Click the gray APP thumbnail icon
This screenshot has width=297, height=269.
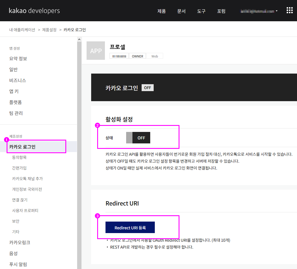tap(96, 51)
